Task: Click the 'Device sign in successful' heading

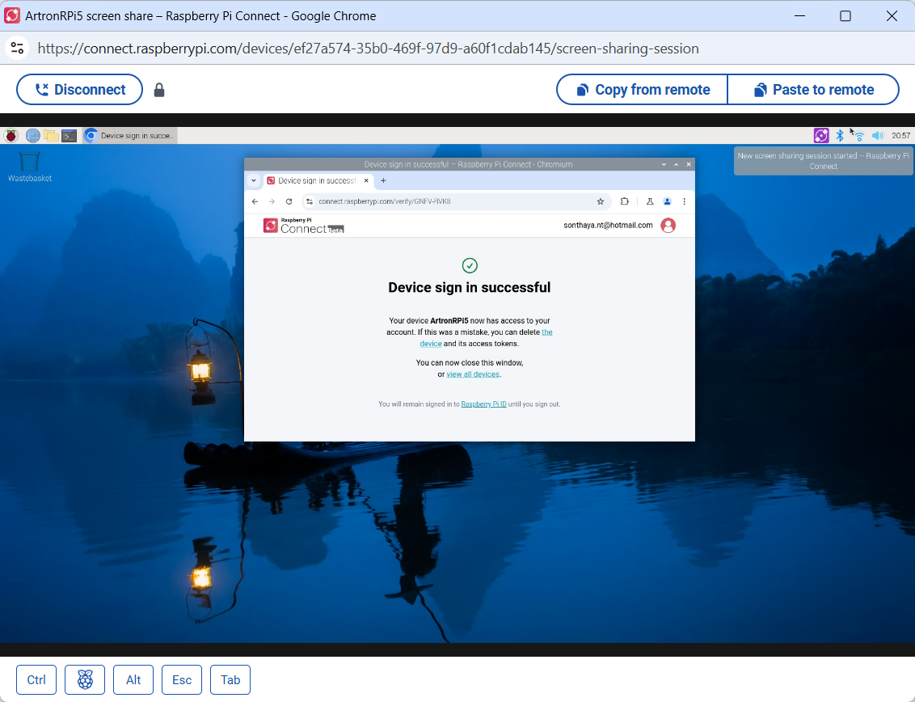Action: click(469, 287)
